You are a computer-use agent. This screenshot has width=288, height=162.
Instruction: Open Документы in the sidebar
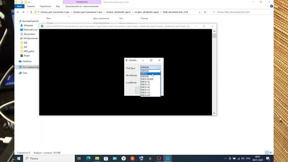coord(28,34)
